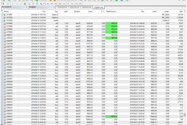Select the text label 'T' tool
Image resolution: width=187 pixels, height=125 pixels.
pyautogui.click(x=37, y=4)
